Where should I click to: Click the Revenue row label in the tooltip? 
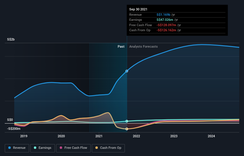coord(136,15)
